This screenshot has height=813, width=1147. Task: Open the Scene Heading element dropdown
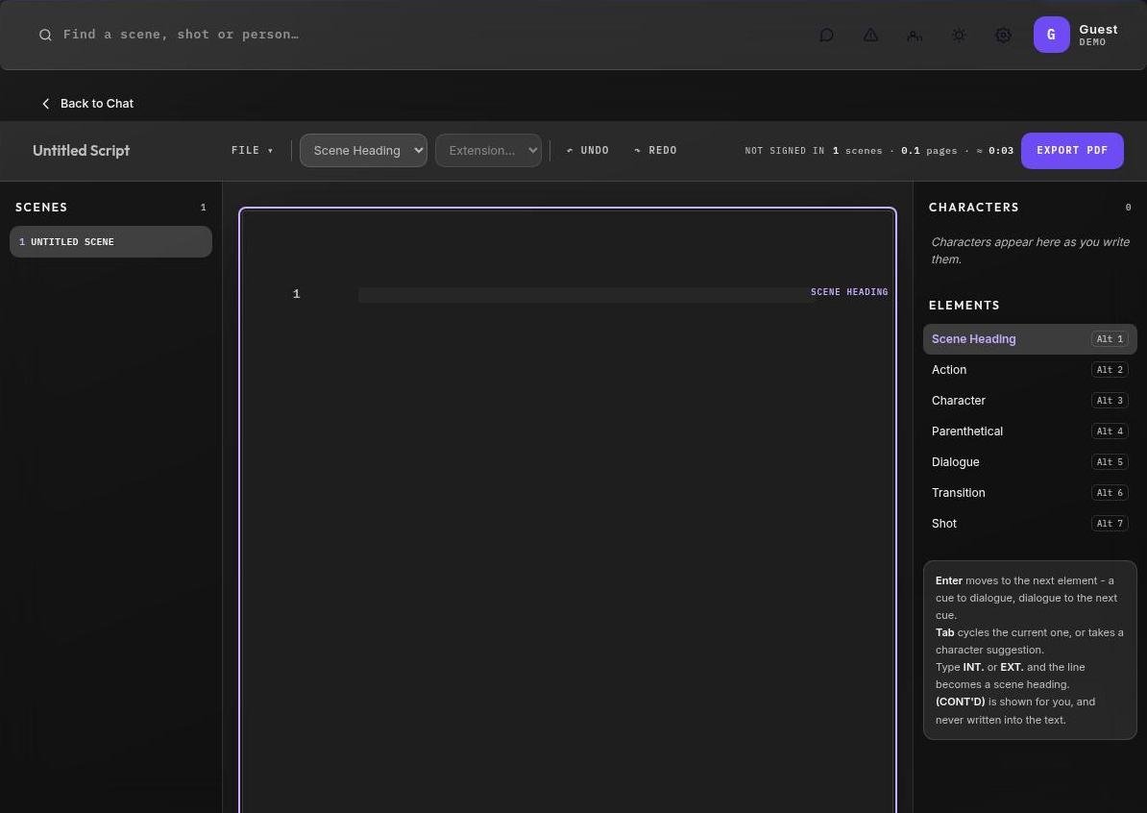point(363,151)
